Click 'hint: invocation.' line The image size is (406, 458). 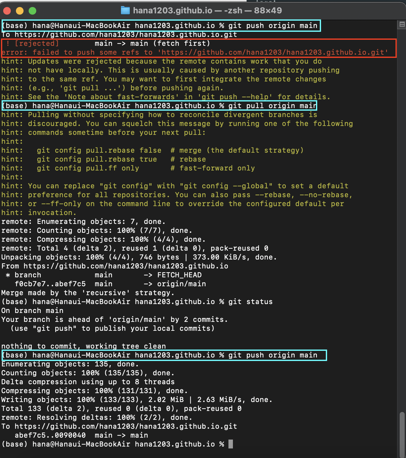39,212
